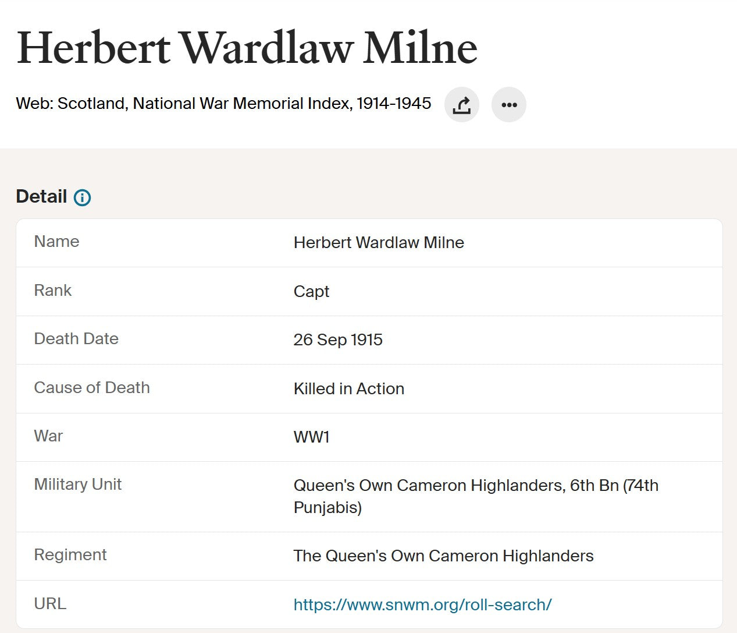Open the snwm.org roll-search link

click(x=423, y=604)
